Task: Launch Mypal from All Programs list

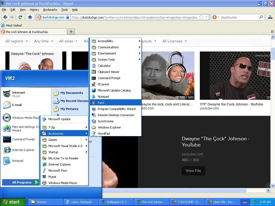Action: click(64, 177)
